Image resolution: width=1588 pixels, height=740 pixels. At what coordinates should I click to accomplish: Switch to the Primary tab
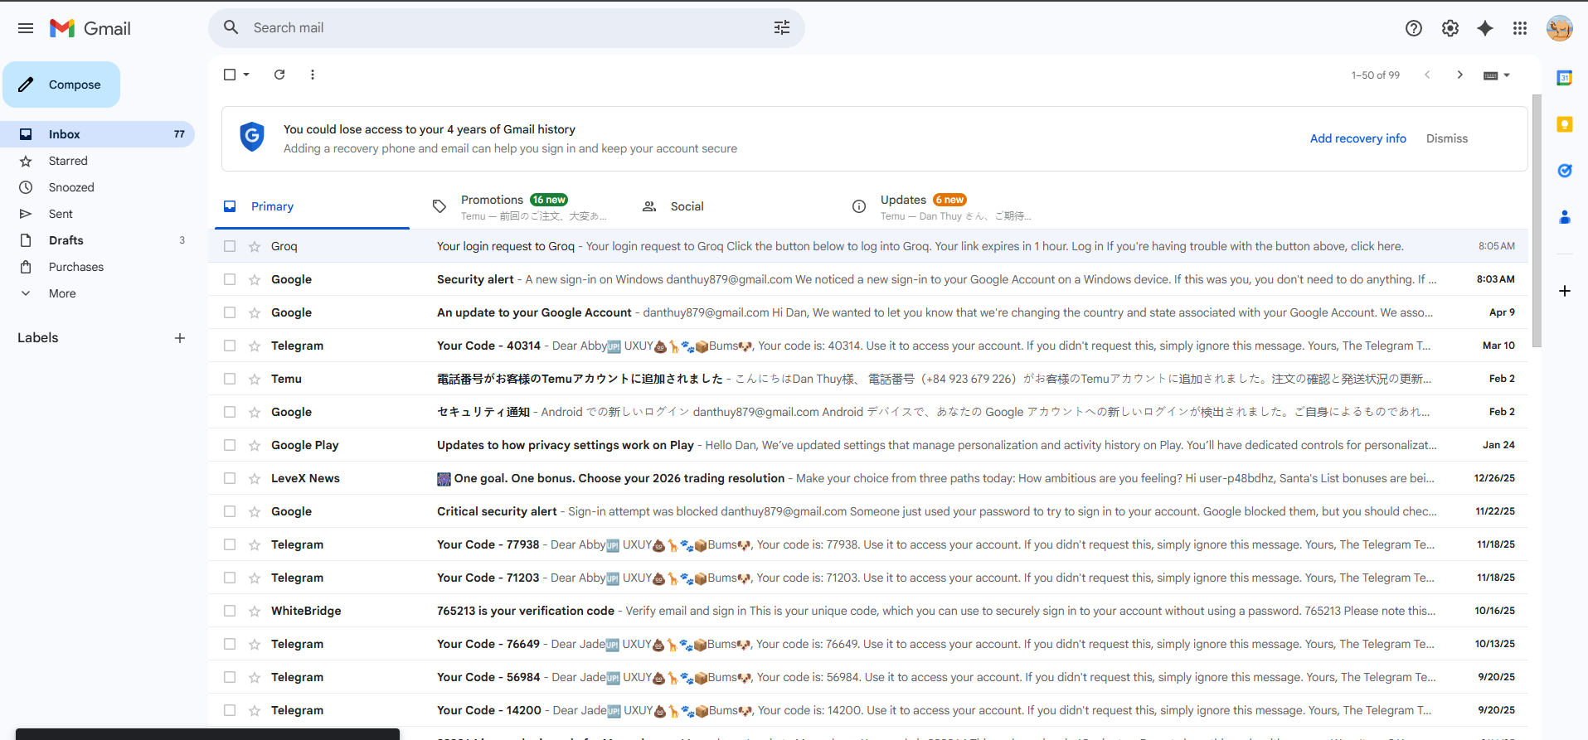(312, 206)
